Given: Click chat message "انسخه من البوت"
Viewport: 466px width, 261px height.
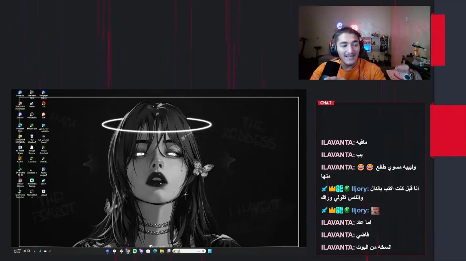Looking at the screenshot, I should [373, 247].
